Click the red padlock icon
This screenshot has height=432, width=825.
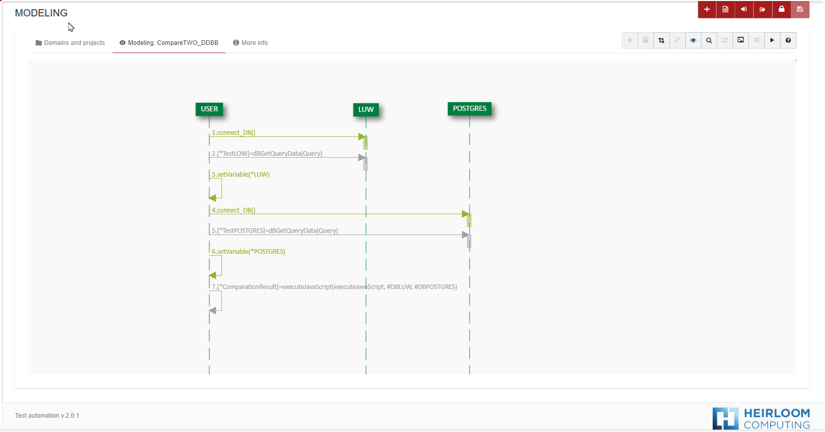[781, 9]
